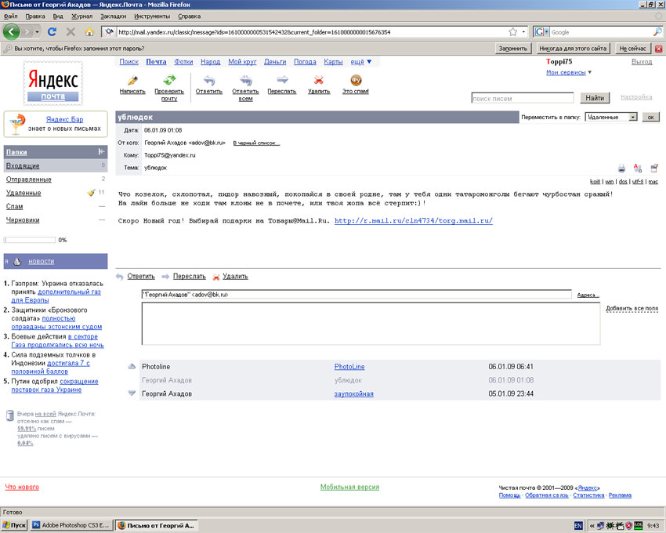Open the browser Home page icon

89,32
